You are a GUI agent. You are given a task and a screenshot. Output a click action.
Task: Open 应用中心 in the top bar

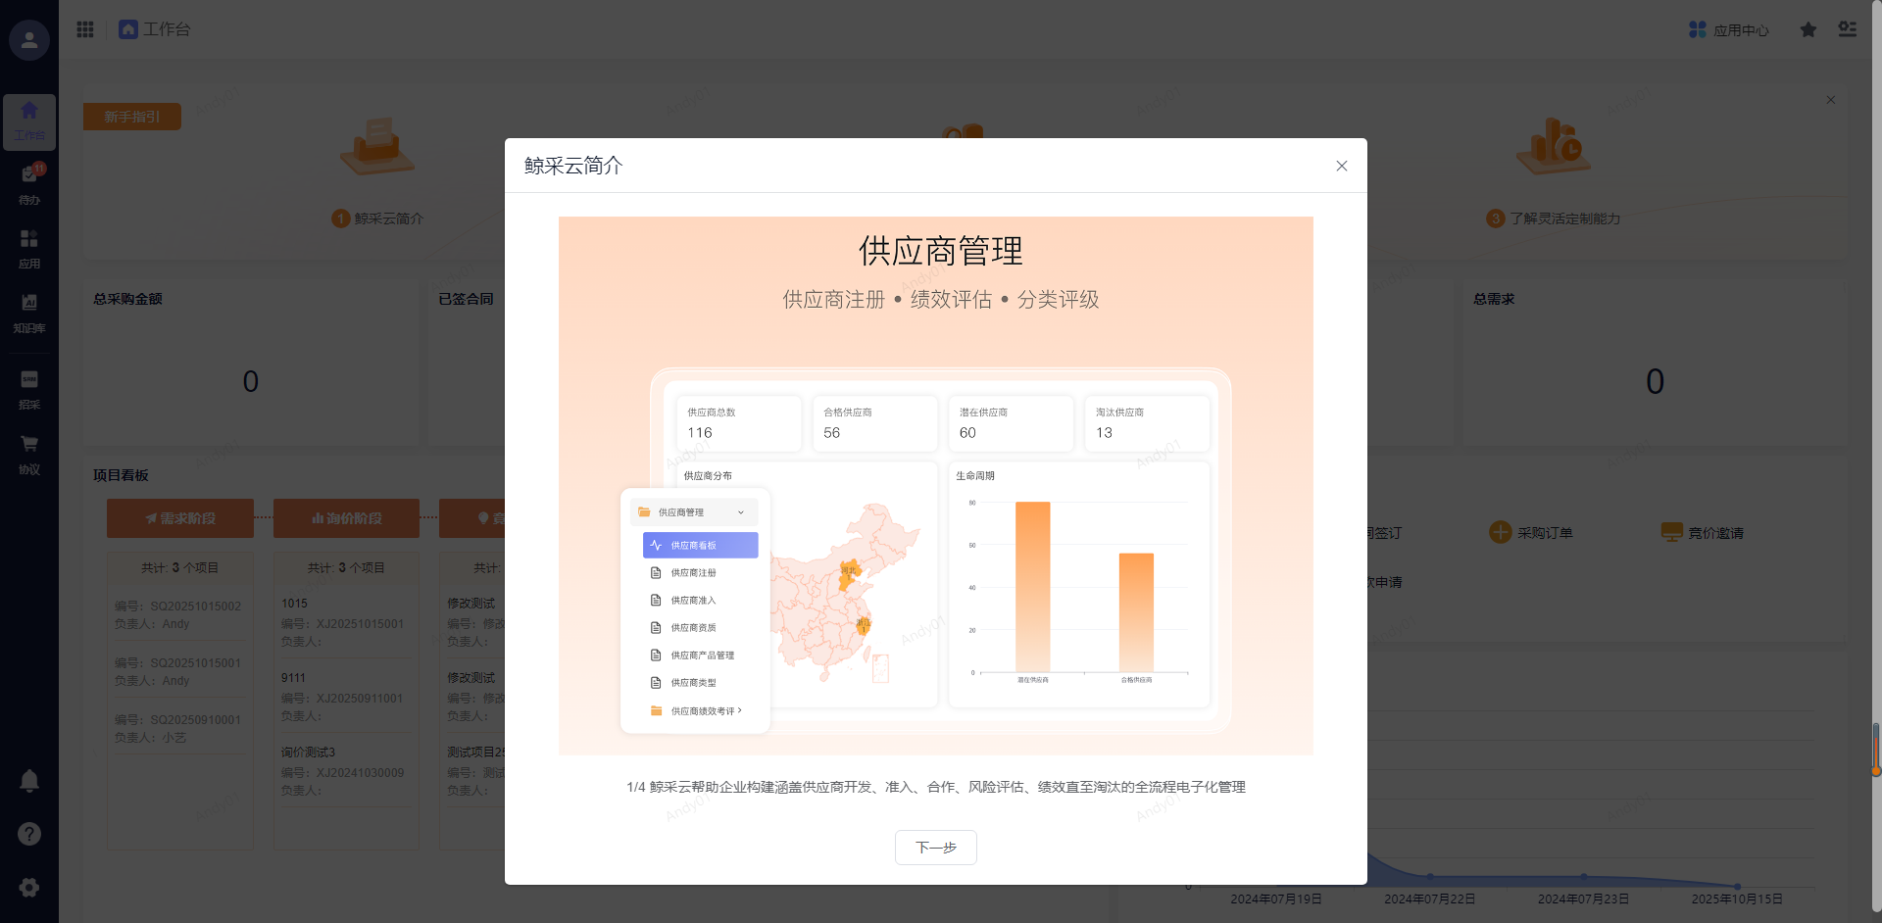pos(1729,30)
